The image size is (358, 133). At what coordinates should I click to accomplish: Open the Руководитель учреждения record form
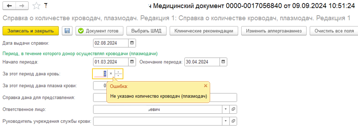click(x=233, y=121)
